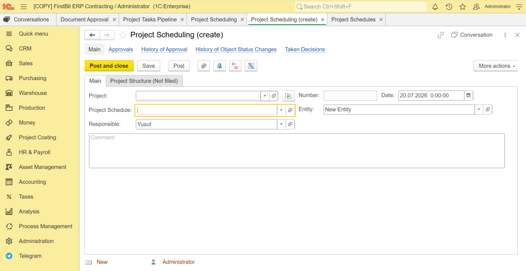
Task: Open the Project field's open-item button
Action: pyautogui.click(x=274, y=96)
